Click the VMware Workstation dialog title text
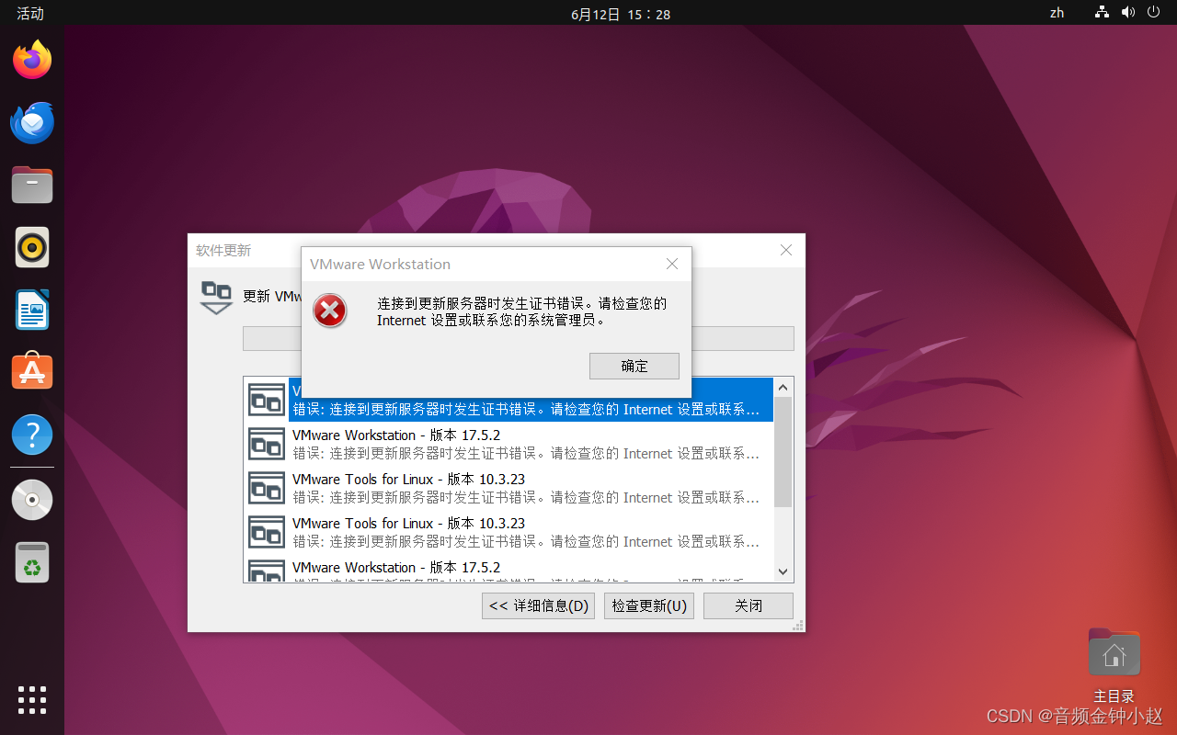 pyautogui.click(x=380, y=264)
